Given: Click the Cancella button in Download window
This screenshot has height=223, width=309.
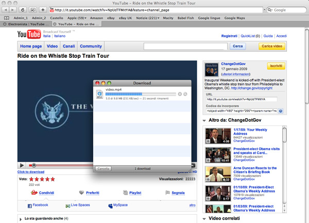Looking at the screenshot, I should pyautogui.click(x=104, y=169).
